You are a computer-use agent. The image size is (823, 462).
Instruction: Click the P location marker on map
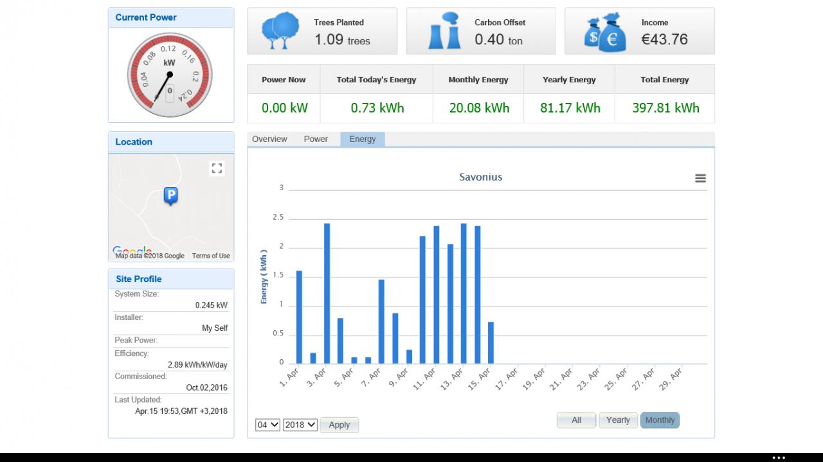170,196
